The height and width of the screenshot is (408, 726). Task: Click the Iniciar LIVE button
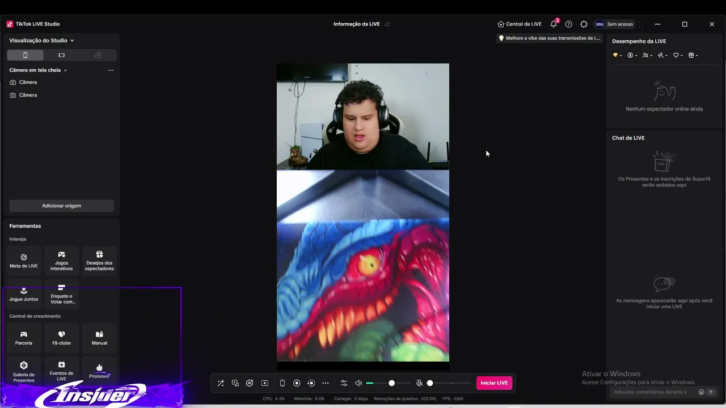click(494, 383)
